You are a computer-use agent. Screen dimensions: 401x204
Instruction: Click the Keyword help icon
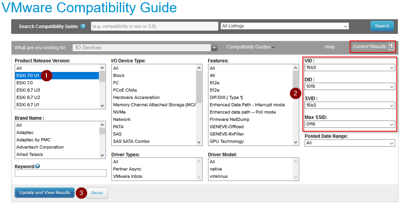click(38, 166)
